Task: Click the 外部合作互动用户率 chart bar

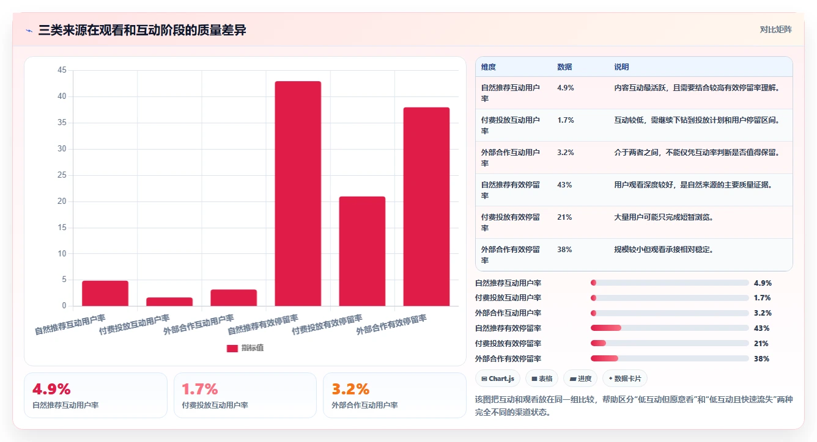Action: 234,298
